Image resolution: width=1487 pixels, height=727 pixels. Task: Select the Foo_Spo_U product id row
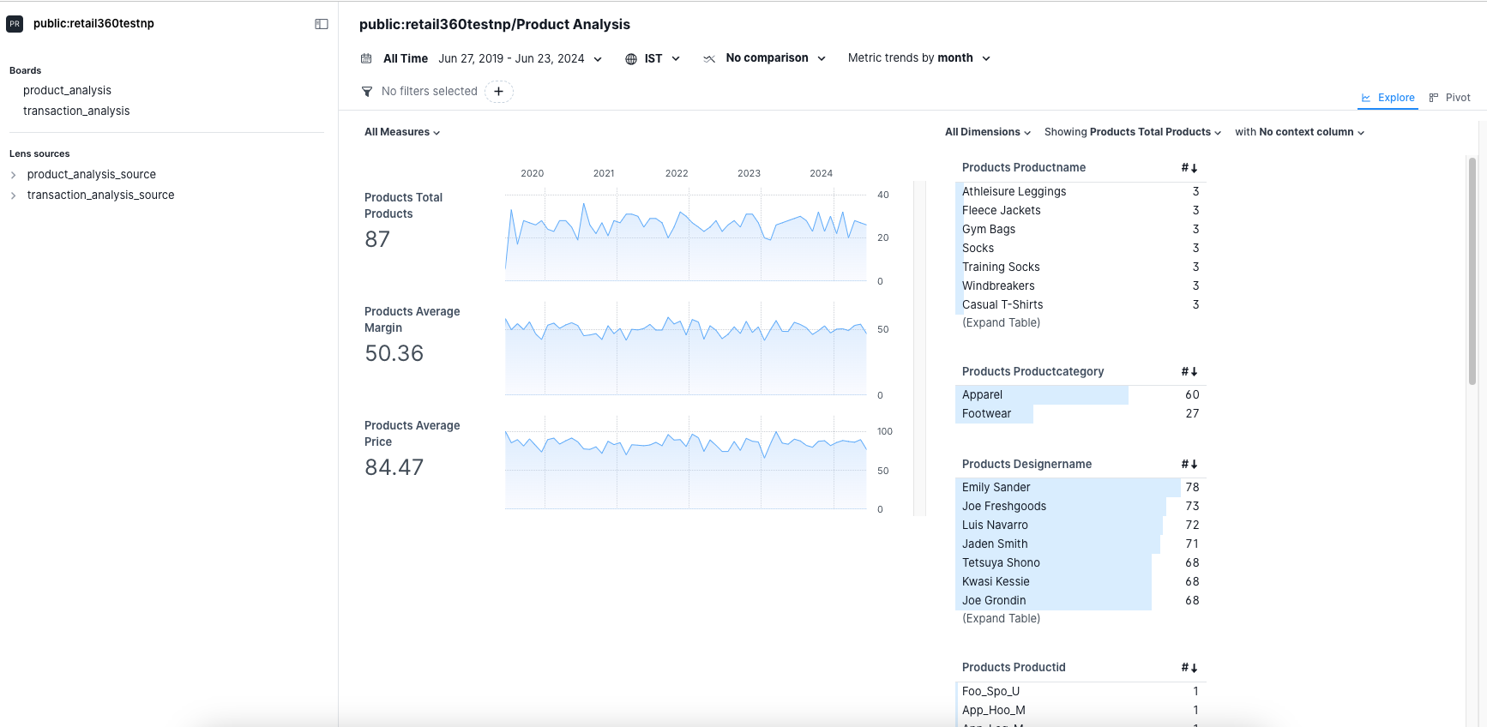coord(1081,692)
